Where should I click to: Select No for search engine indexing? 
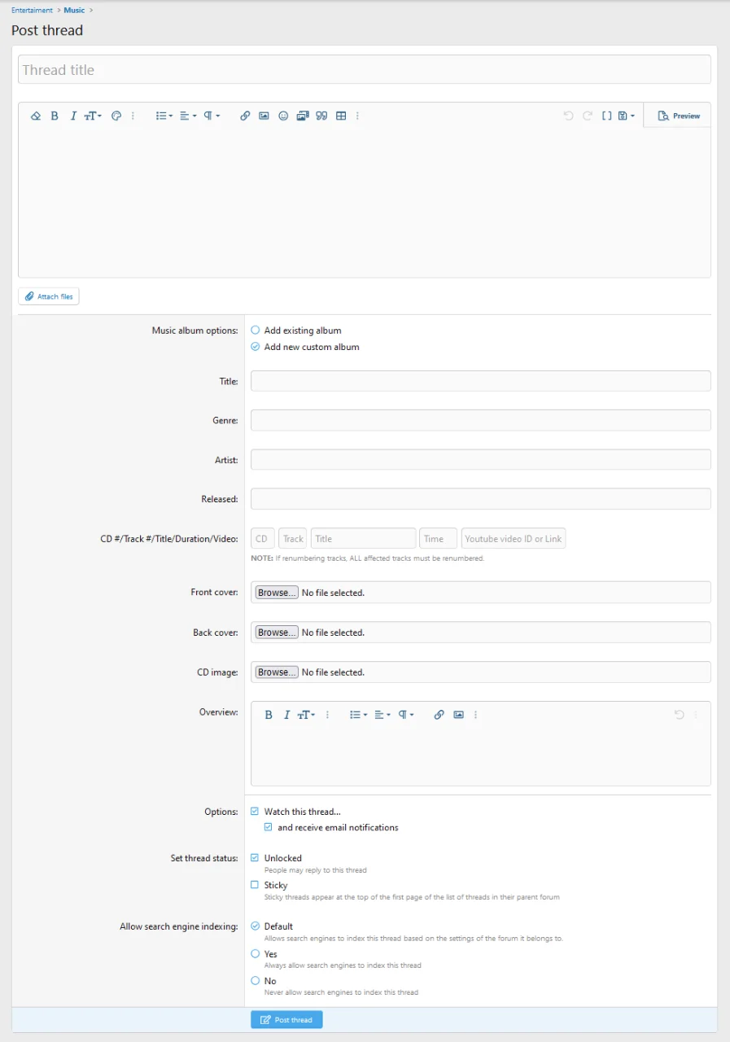pos(256,981)
